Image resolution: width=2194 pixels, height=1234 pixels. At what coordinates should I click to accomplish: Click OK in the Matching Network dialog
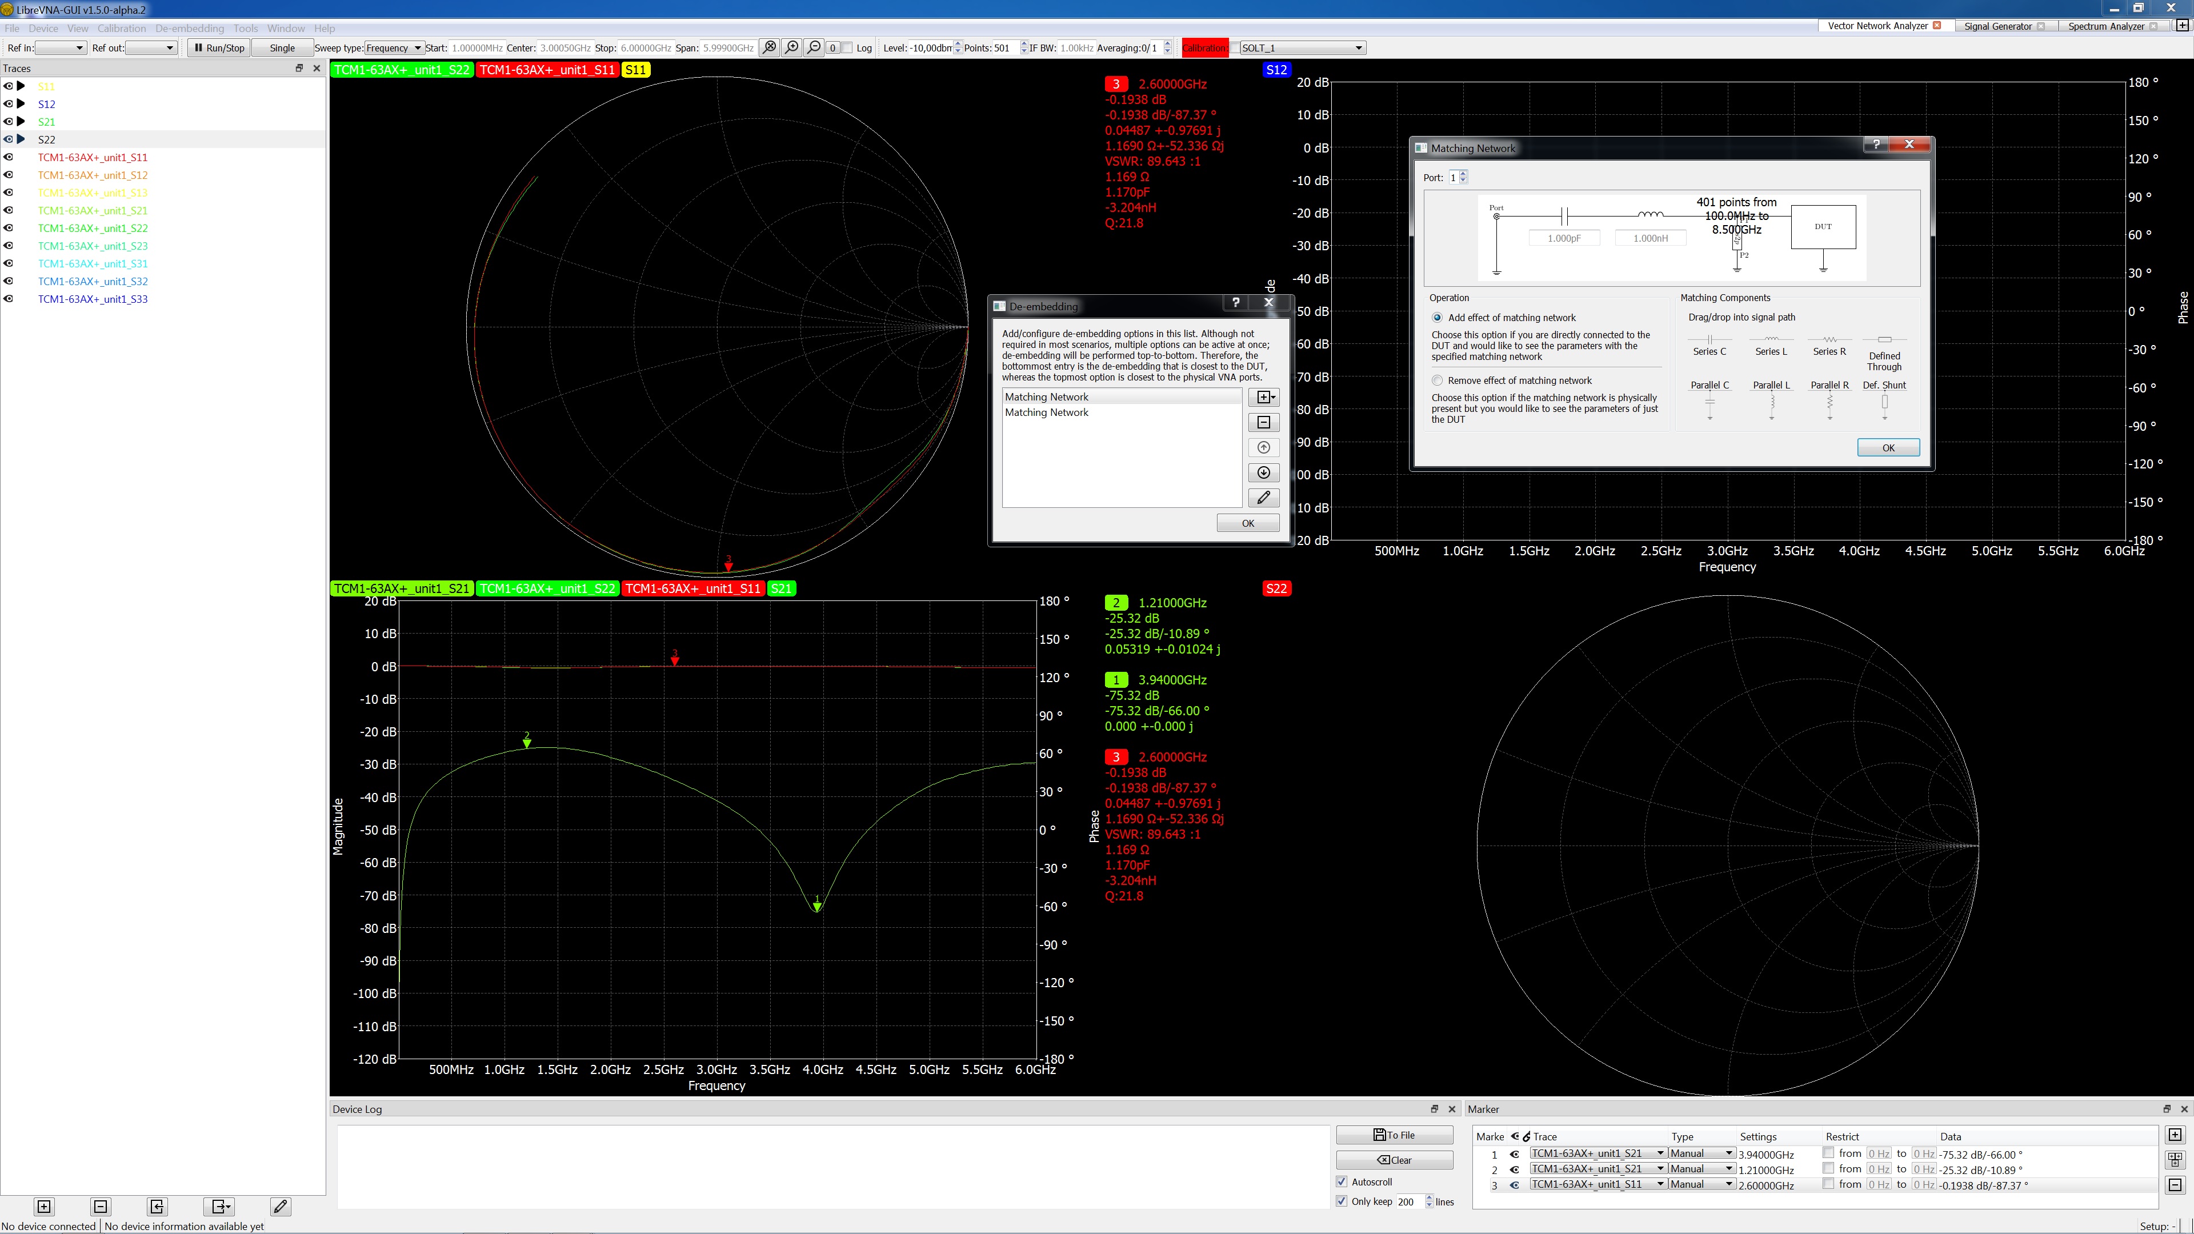(1887, 448)
